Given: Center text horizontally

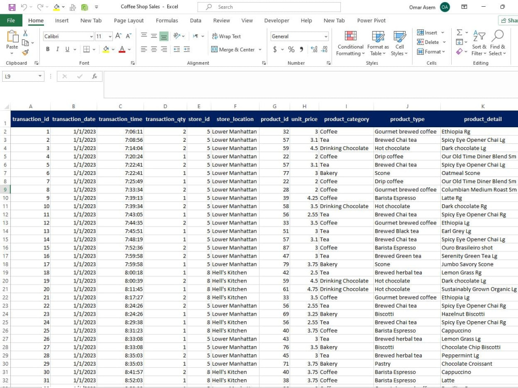Looking at the screenshot, I should (x=154, y=49).
